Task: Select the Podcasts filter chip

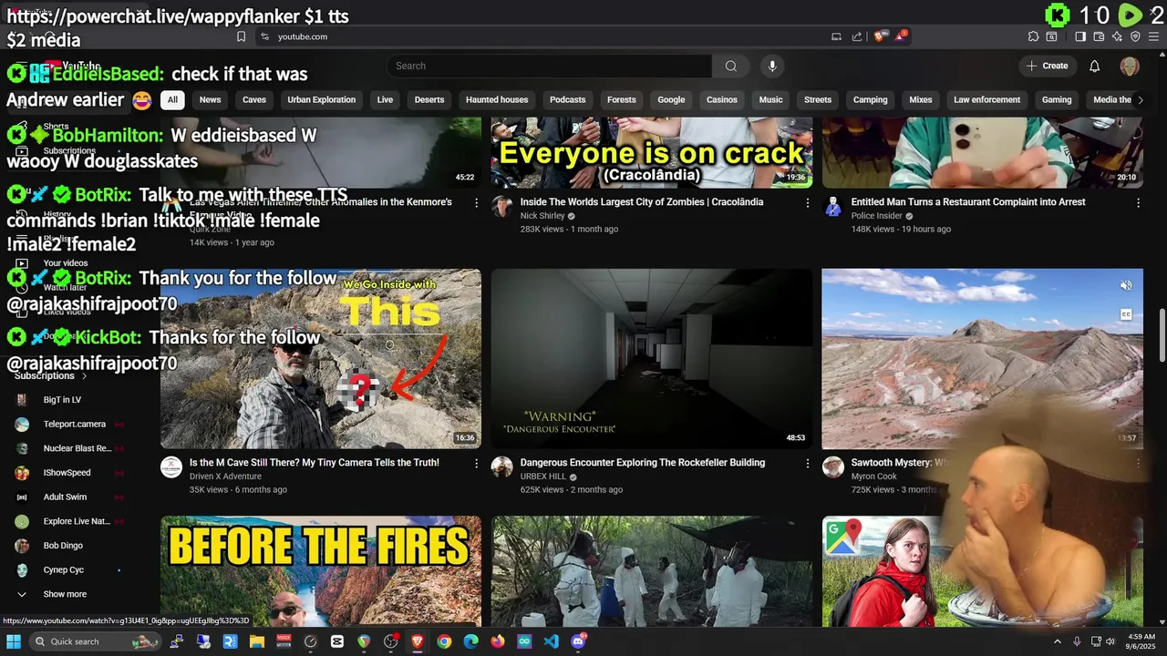Action: (x=567, y=99)
